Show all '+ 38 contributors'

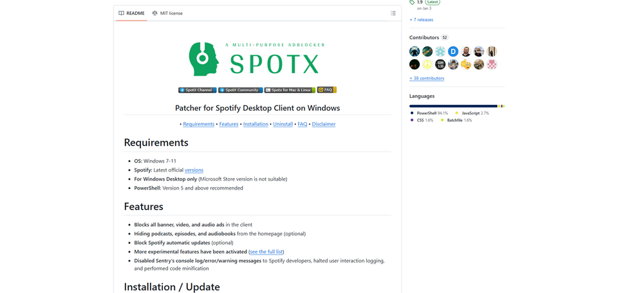[427, 78]
